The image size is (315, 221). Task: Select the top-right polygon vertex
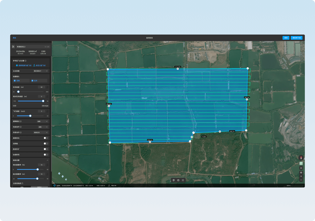click(x=248, y=68)
